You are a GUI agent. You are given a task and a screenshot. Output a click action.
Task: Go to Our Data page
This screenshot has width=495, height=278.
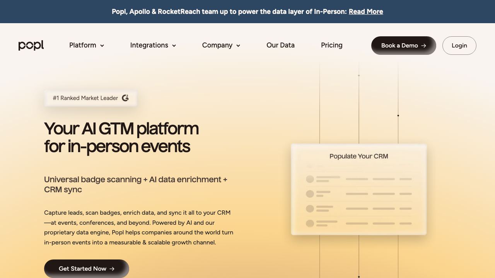tap(280, 45)
